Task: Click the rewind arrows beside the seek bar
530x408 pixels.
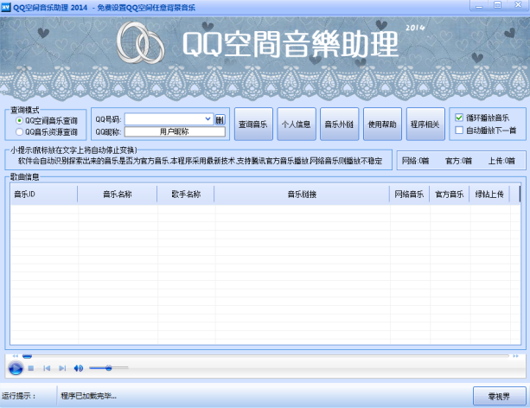Action: pos(16,356)
